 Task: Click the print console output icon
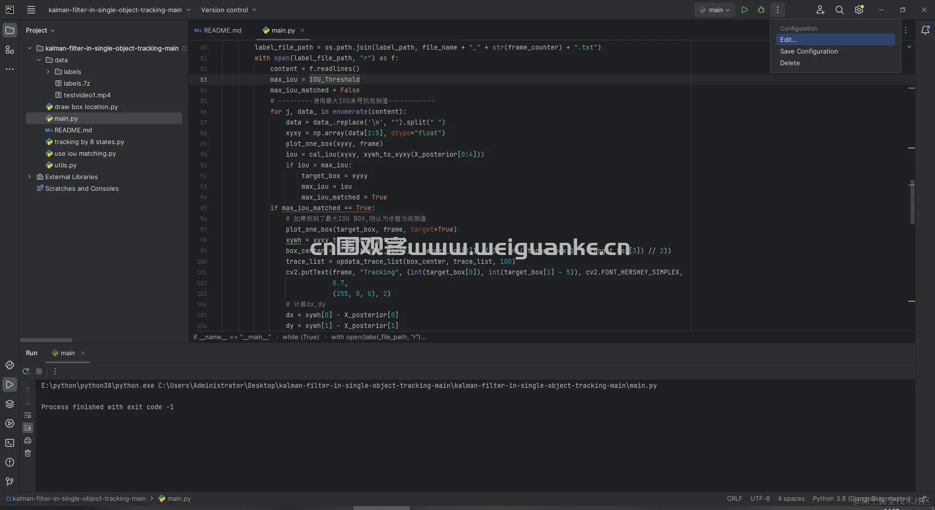(x=28, y=440)
